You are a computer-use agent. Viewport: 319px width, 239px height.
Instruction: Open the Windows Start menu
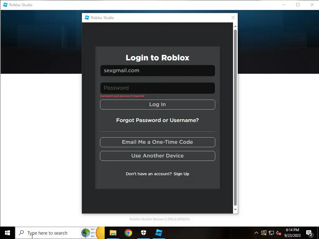pyautogui.click(x=7, y=233)
